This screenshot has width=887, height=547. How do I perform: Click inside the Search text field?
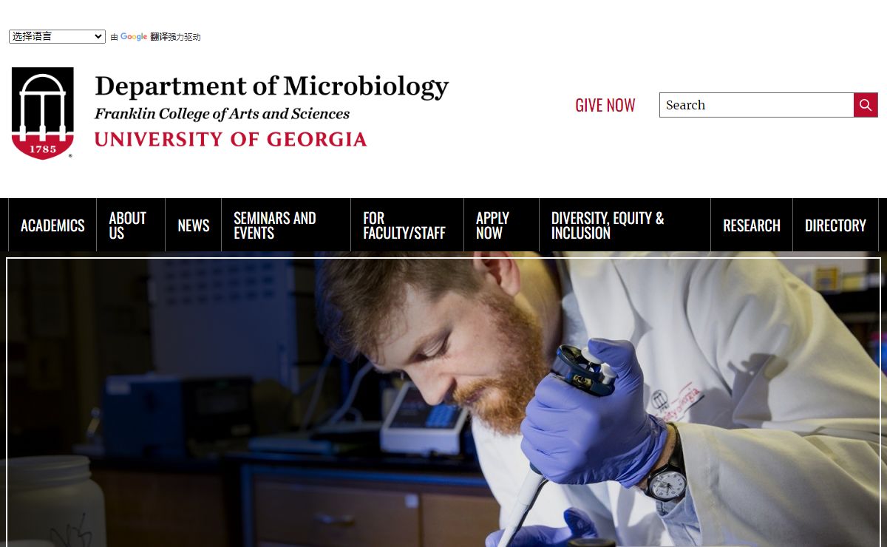[x=756, y=105]
